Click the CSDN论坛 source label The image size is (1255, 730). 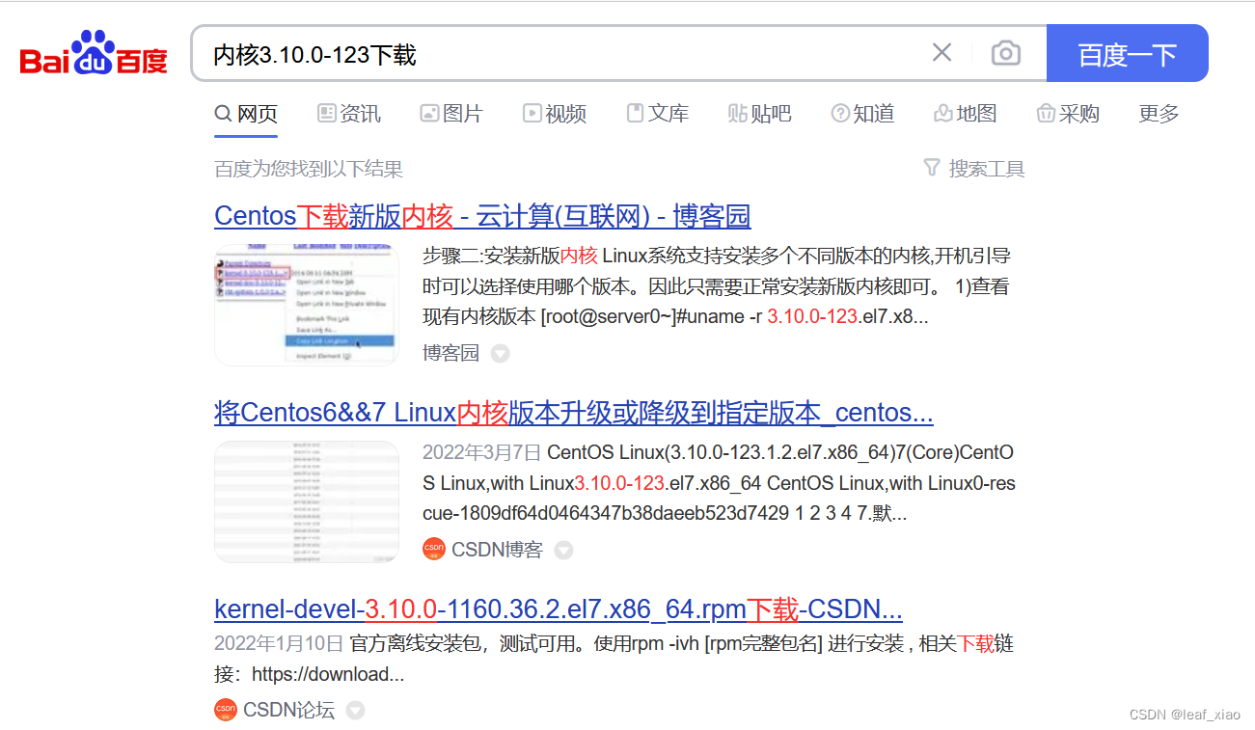click(288, 711)
